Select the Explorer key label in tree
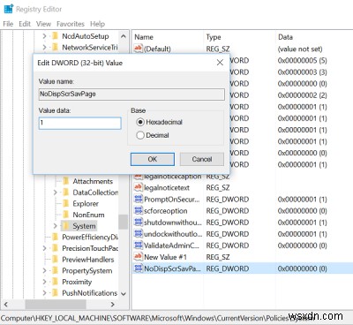This screenshot has width=353, height=325. point(86,203)
